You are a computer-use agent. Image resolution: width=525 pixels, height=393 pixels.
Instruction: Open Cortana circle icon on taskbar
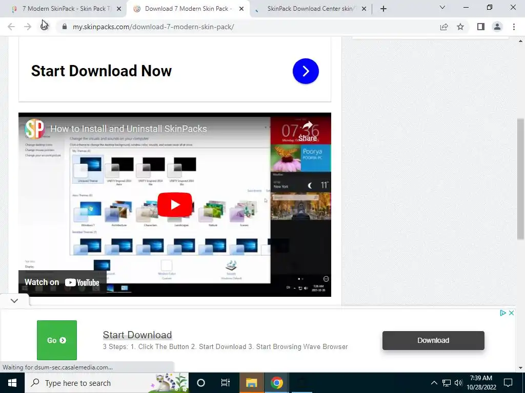click(201, 383)
